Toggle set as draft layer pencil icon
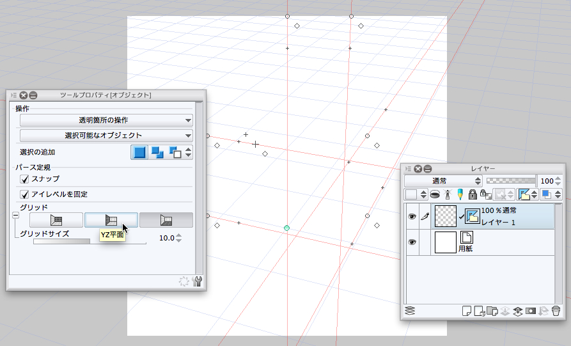 pyautogui.click(x=460, y=194)
